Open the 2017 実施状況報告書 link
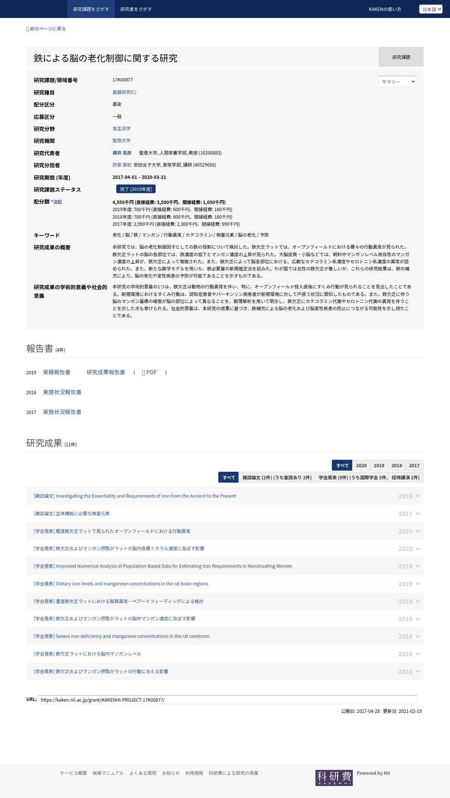The width and height of the screenshot is (450, 798). coord(62,412)
